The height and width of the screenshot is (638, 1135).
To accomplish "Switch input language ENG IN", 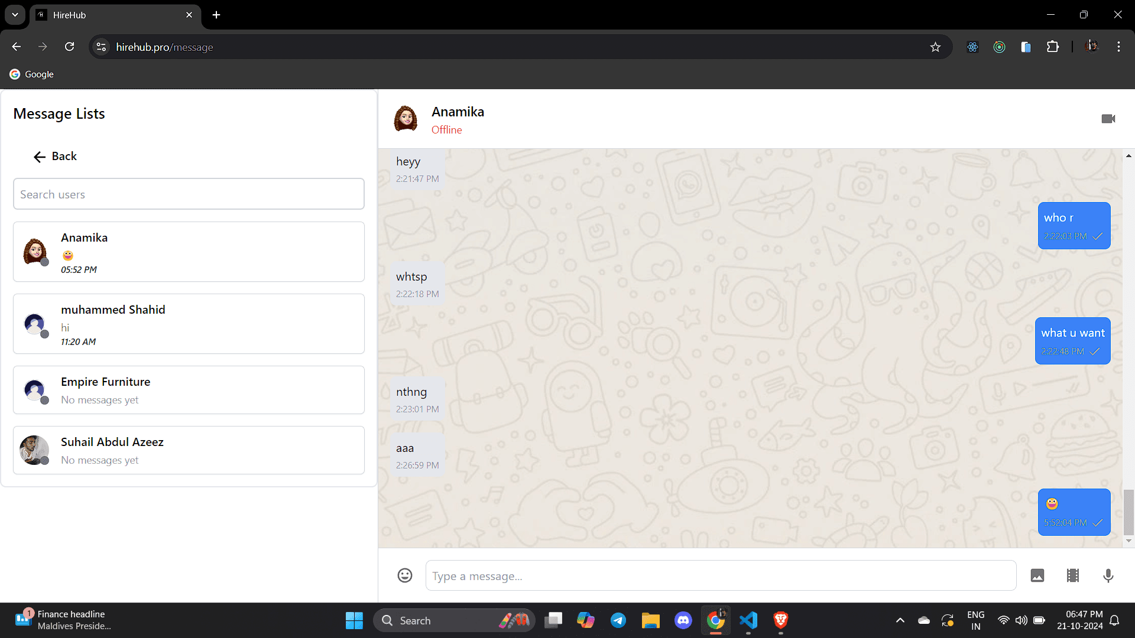I will (x=976, y=620).
